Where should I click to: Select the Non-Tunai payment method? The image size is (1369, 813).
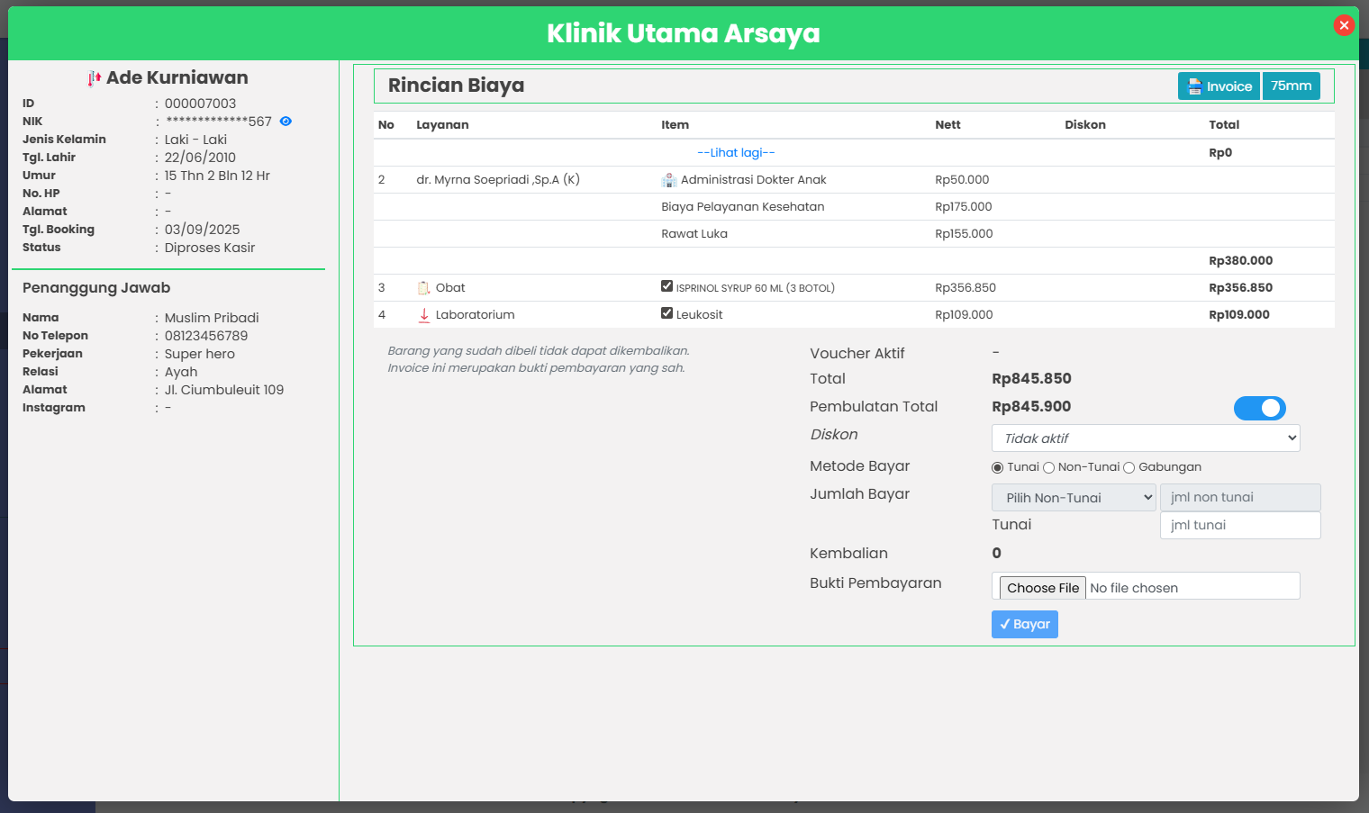[x=1048, y=467]
